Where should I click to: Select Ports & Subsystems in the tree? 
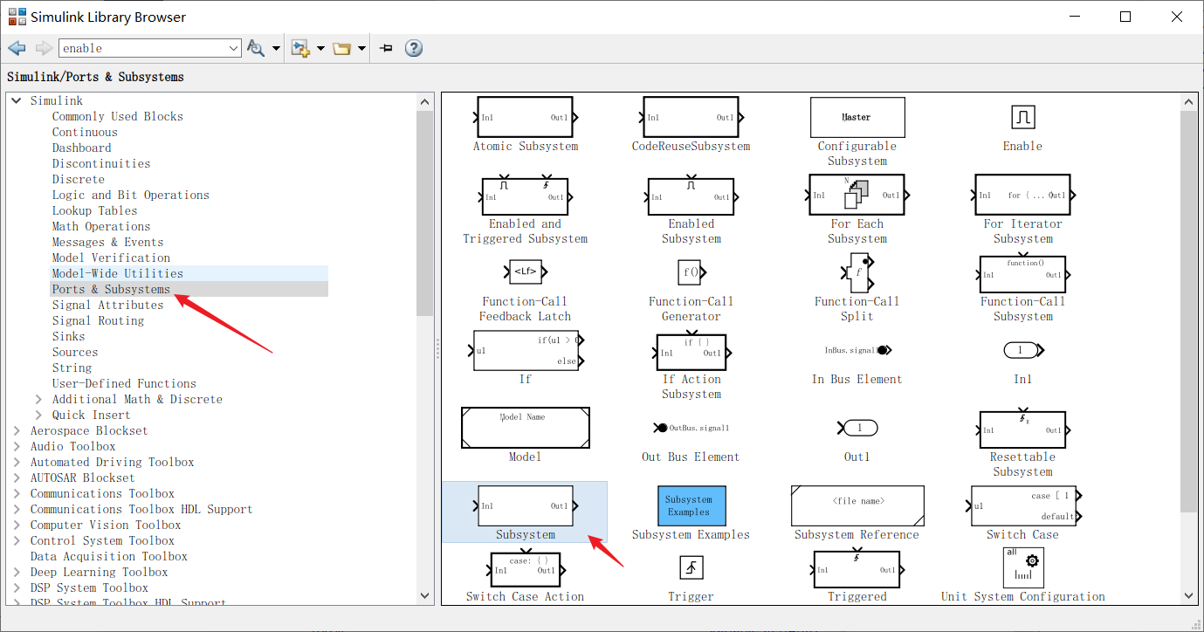click(x=111, y=290)
